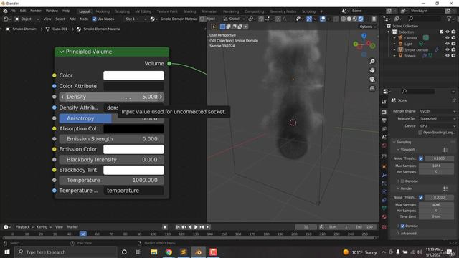Select rendered viewport shading mode

coord(361,19)
